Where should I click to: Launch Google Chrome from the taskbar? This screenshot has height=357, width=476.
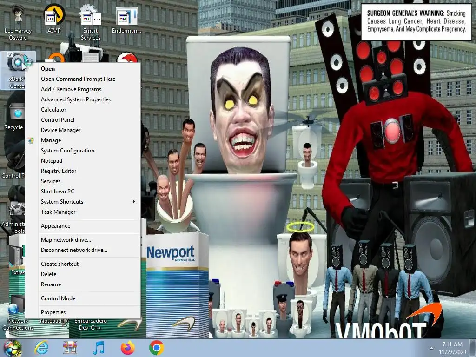(156, 348)
